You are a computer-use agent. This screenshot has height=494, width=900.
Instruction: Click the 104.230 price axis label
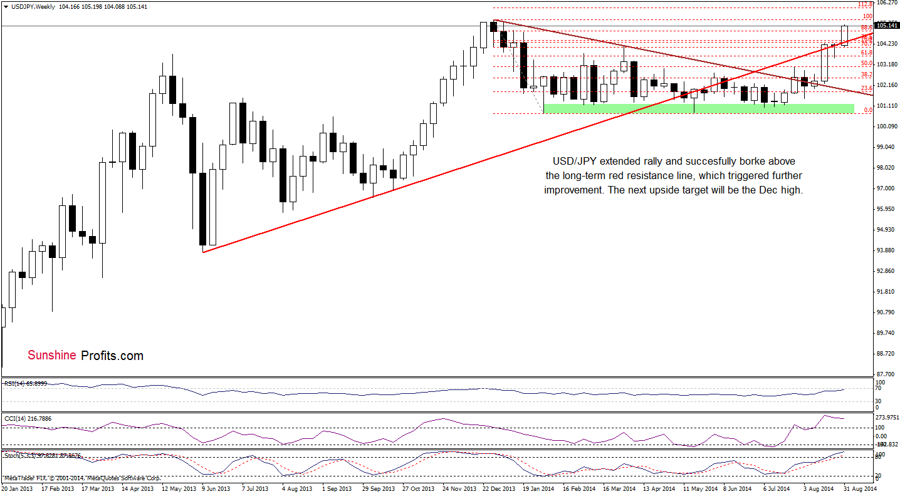[x=887, y=44]
